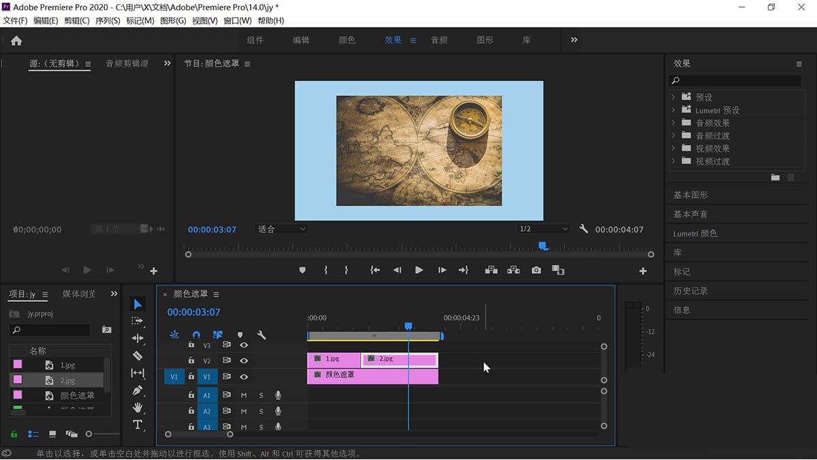Expand the 音频过渡 folder

click(x=673, y=136)
